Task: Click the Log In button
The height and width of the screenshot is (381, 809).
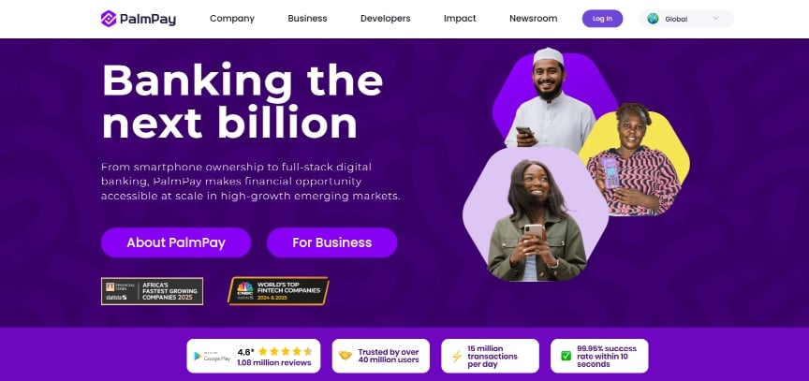Action: tap(603, 19)
